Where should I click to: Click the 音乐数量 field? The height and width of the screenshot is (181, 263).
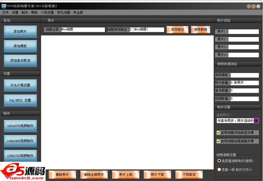point(244,91)
